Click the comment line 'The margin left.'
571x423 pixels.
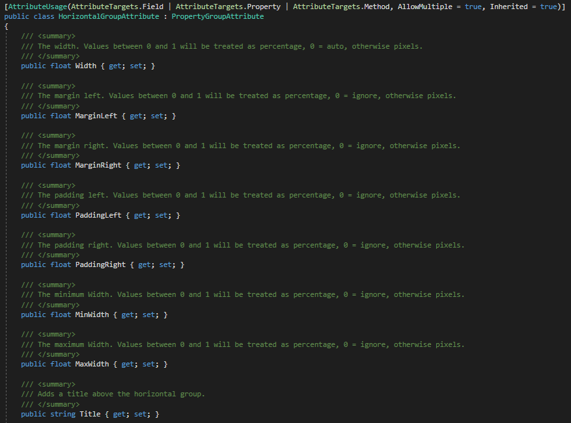point(238,96)
